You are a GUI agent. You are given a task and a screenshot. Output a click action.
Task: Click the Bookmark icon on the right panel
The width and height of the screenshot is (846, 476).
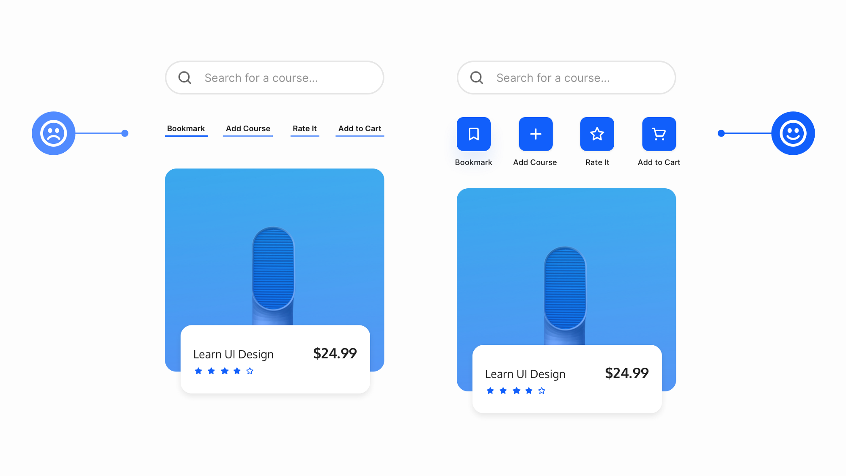coord(474,134)
